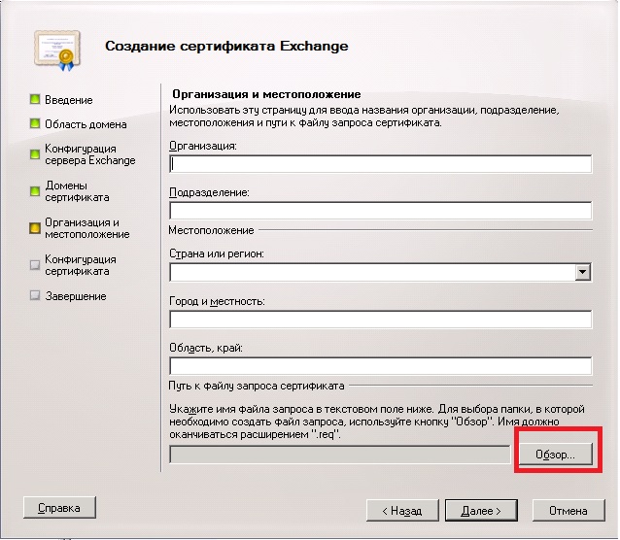Viewport: 620px width, 540px height.
Task: Select Организация и местоположение step label
Action: coord(87,228)
